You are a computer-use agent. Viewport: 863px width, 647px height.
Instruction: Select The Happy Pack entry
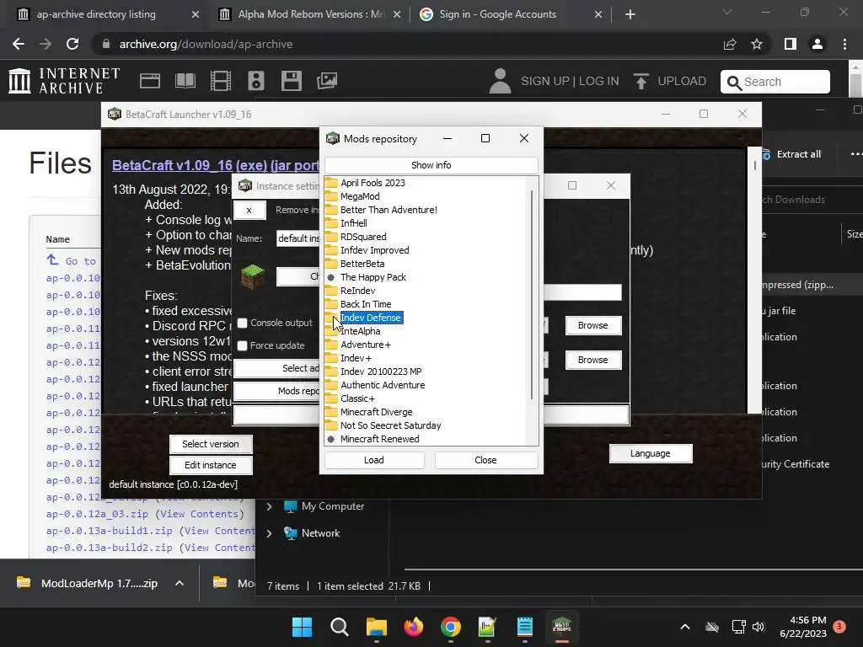click(373, 277)
